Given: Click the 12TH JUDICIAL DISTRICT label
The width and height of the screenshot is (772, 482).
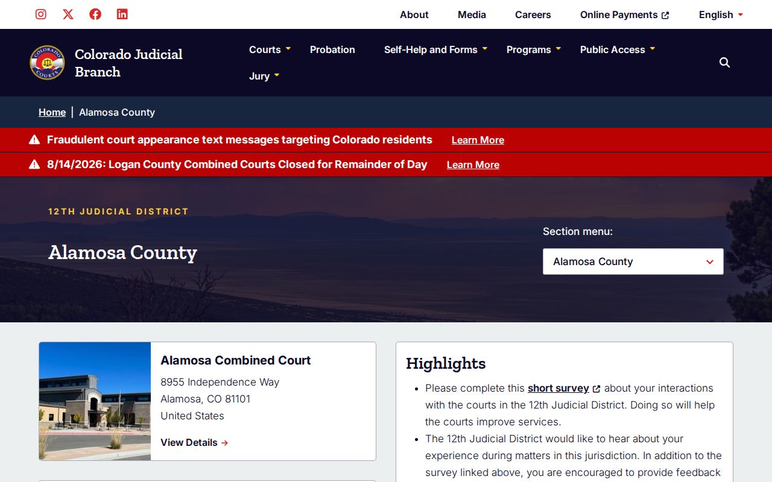Looking at the screenshot, I should coord(119,211).
